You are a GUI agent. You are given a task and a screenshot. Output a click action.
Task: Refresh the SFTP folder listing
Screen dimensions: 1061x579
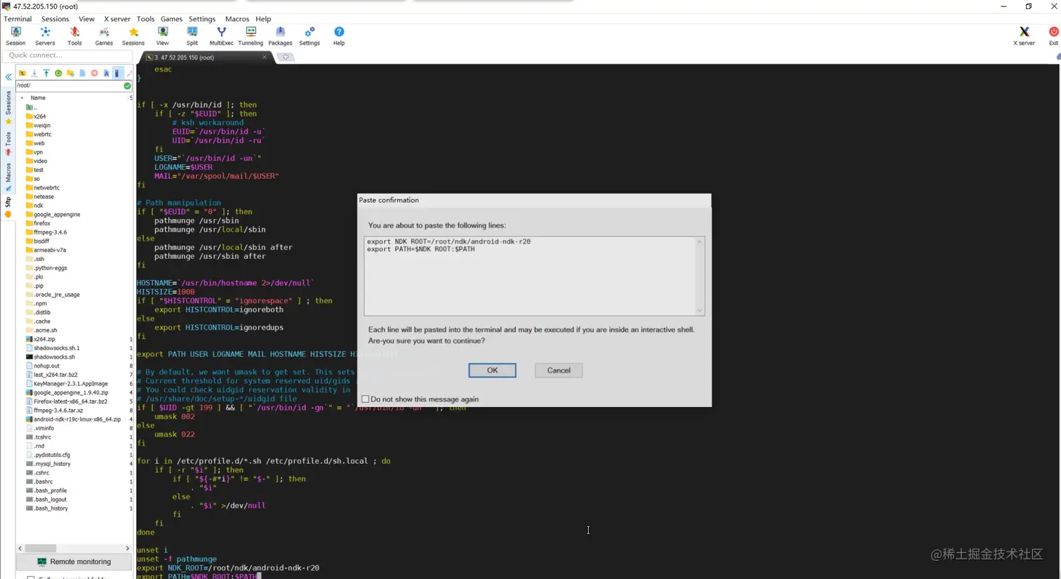[x=58, y=73]
